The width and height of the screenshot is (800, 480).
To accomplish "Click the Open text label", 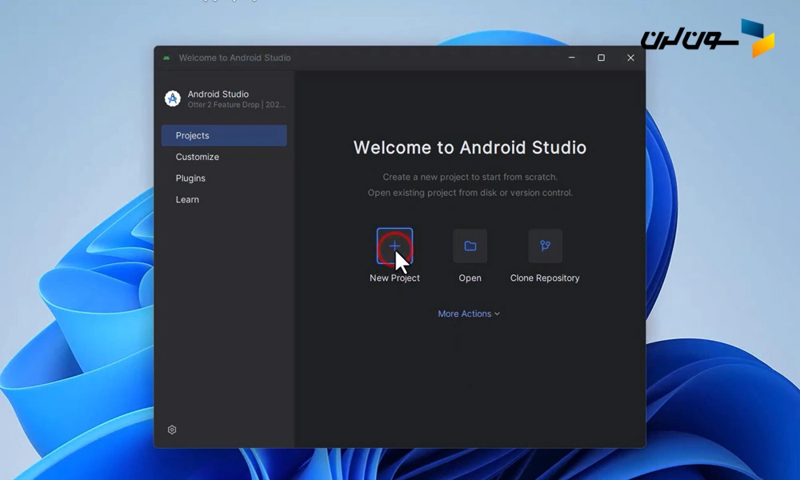I will [x=470, y=278].
